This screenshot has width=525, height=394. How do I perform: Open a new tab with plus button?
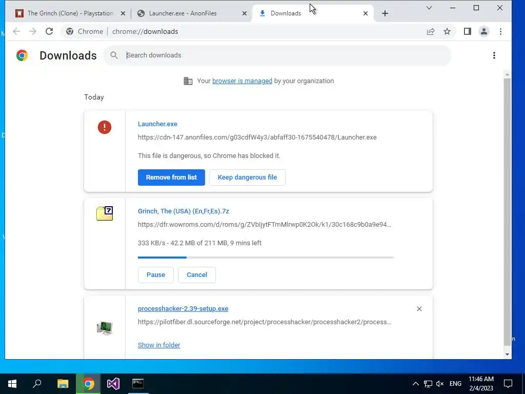click(385, 13)
